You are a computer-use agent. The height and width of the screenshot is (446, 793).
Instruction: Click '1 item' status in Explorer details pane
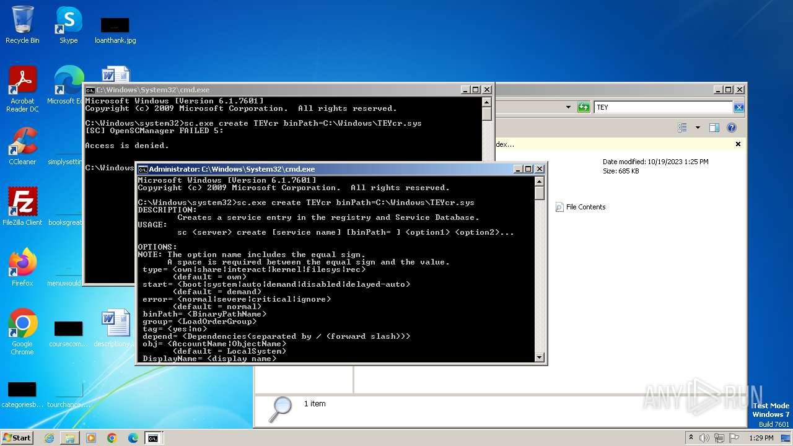[315, 403]
